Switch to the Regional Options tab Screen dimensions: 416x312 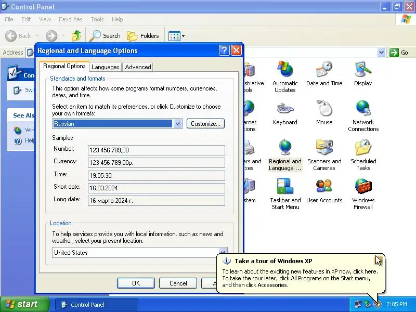64,66
